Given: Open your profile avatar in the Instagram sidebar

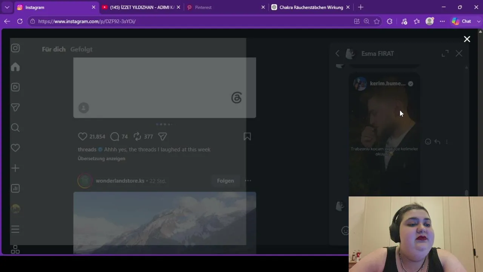Looking at the screenshot, I should click(15, 209).
